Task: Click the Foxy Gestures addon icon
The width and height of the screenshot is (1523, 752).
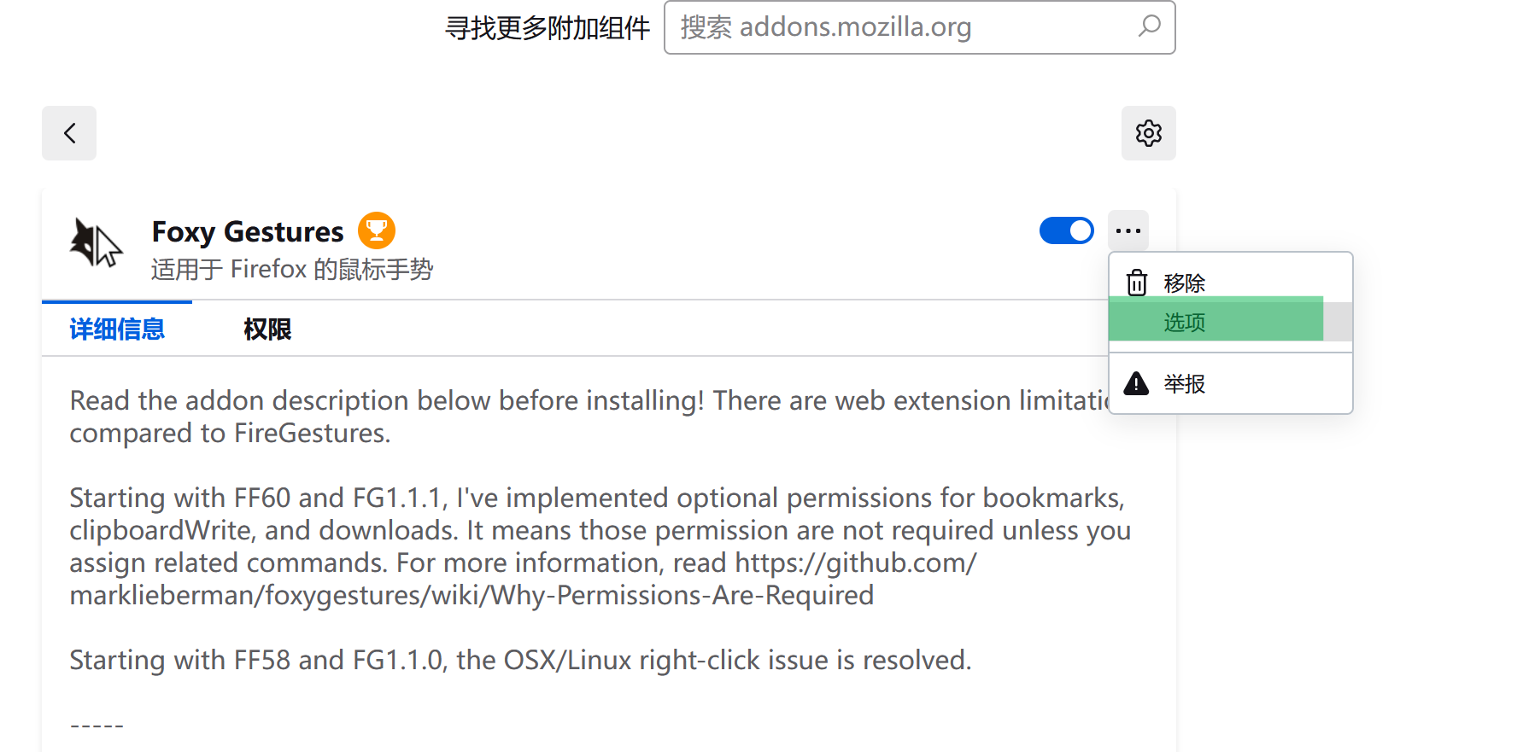Action: (94, 243)
